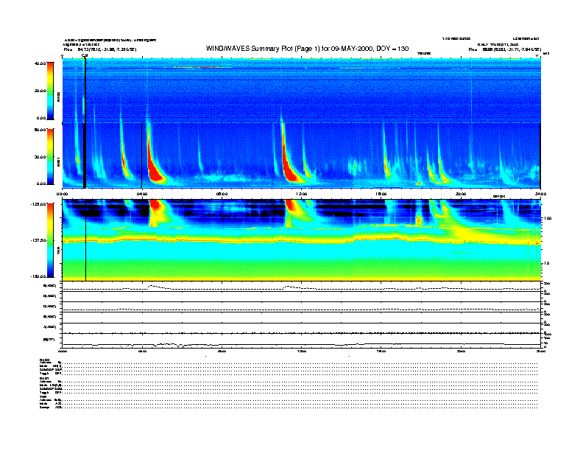Click the RAD2 intensity color bar
Screen dimensions: 583x451
(50, 91)
